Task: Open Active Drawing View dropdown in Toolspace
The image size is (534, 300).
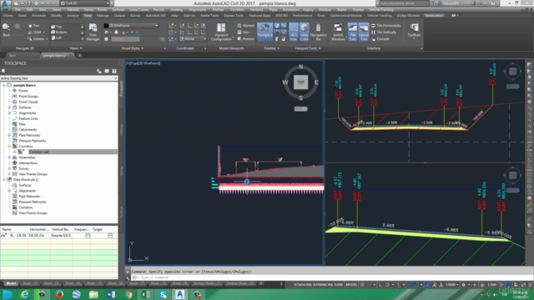Action: point(59,78)
